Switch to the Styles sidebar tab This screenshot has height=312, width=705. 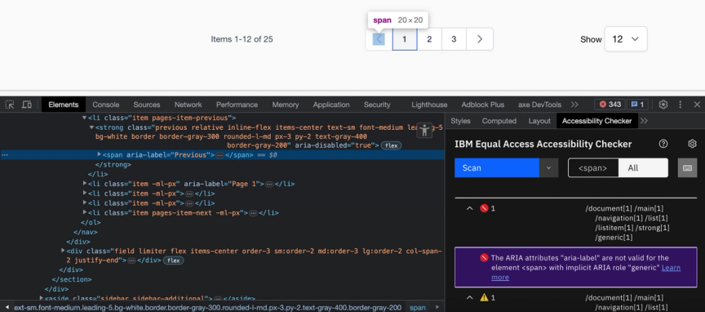460,121
